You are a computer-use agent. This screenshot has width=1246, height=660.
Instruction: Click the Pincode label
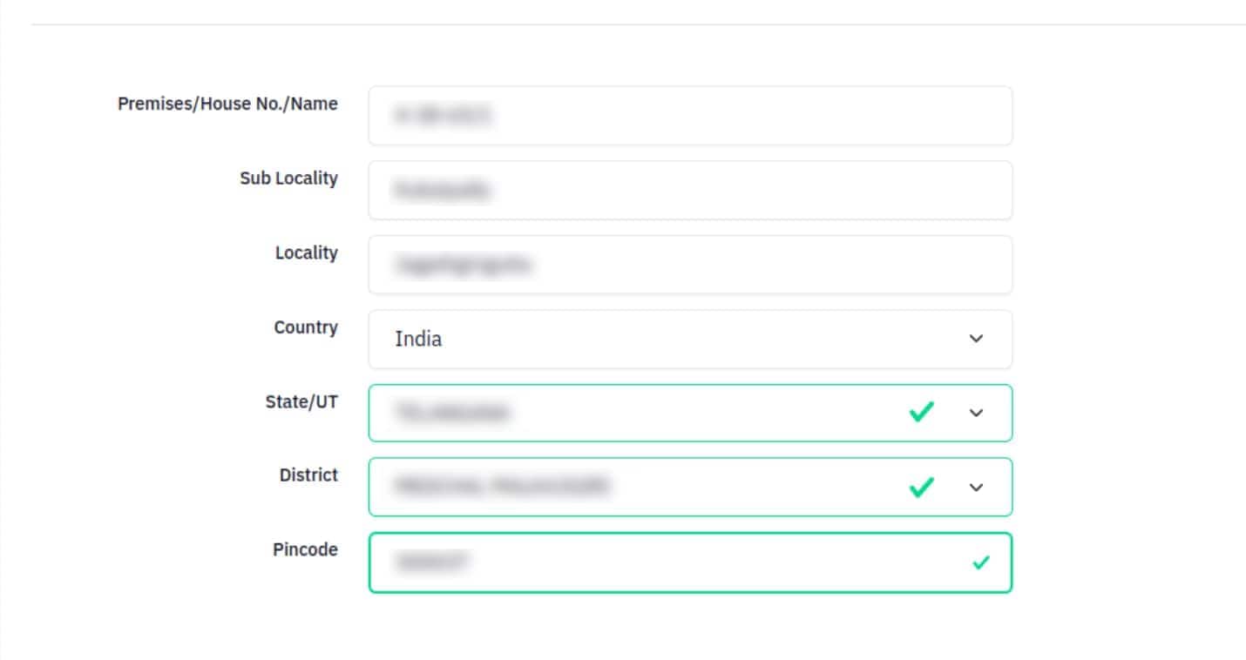click(305, 549)
